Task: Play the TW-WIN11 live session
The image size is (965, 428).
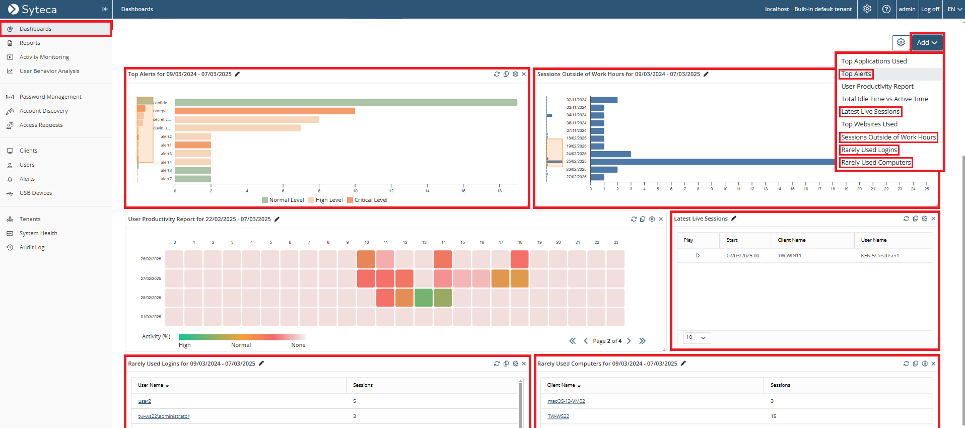Action: click(698, 256)
